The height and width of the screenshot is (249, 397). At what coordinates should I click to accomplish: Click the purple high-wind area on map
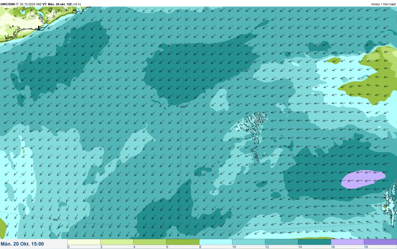click(x=363, y=179)
